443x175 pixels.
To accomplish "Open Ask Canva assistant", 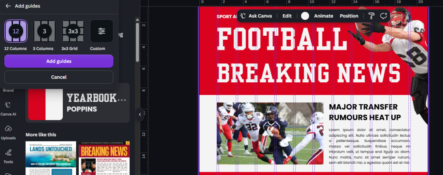I will click(256, 16).
